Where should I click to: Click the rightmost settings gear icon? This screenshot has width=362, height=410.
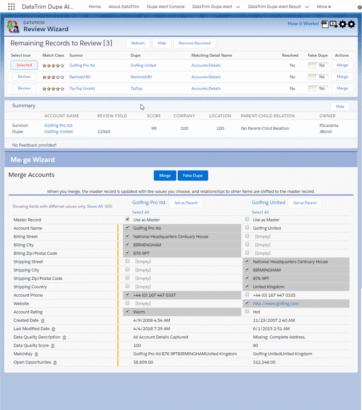coord(352,24)
